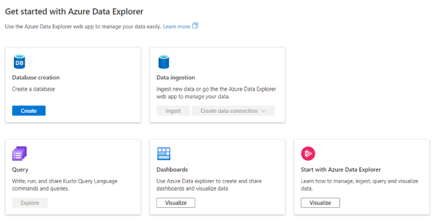Select the Database creation card title
This screenshot has height=220, width=445.
pos(36,78)
